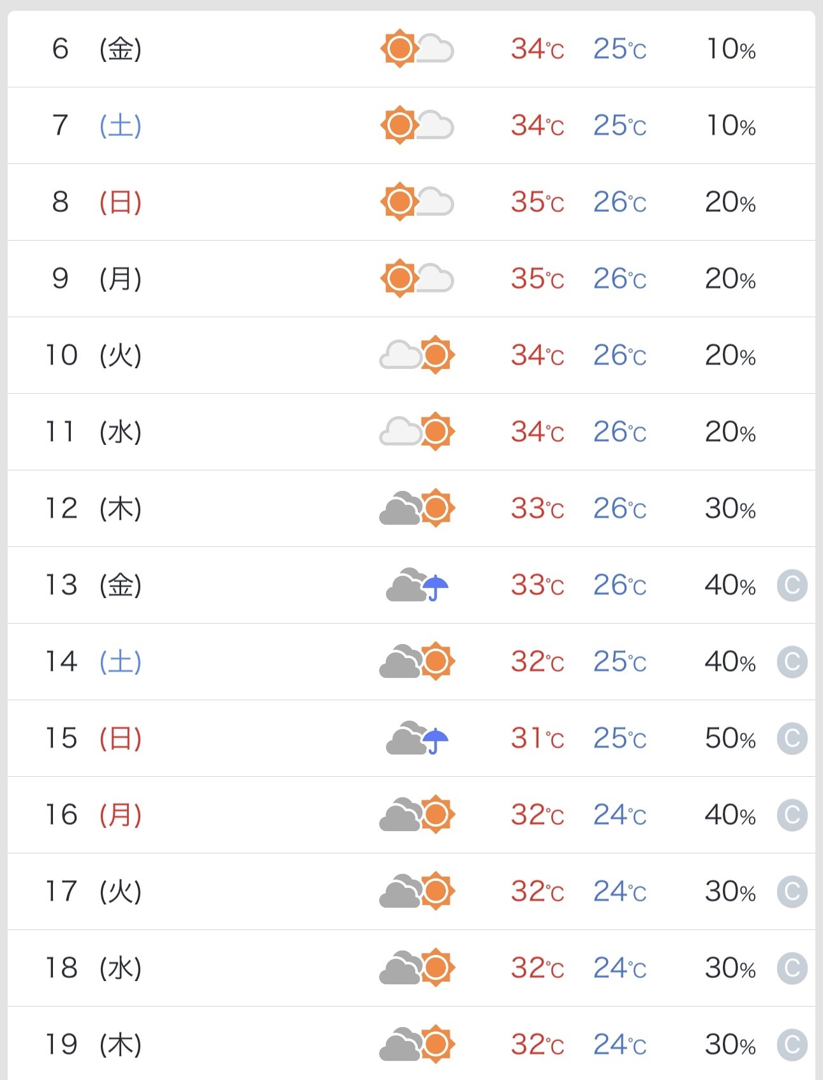Tap the C reliability badge on day 19
823x1080 pixels.
coord(792,1045)
